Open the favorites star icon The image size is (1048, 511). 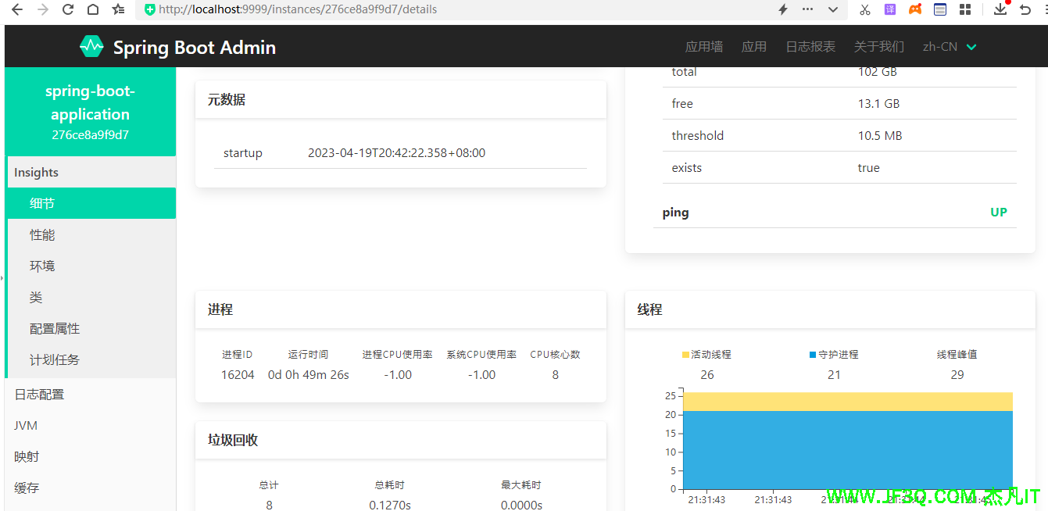pos(118,9)
